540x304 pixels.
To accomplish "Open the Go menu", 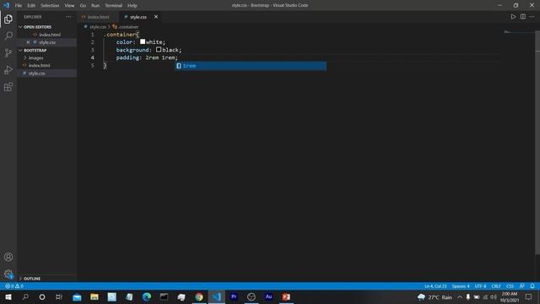I will coord(83,5).
